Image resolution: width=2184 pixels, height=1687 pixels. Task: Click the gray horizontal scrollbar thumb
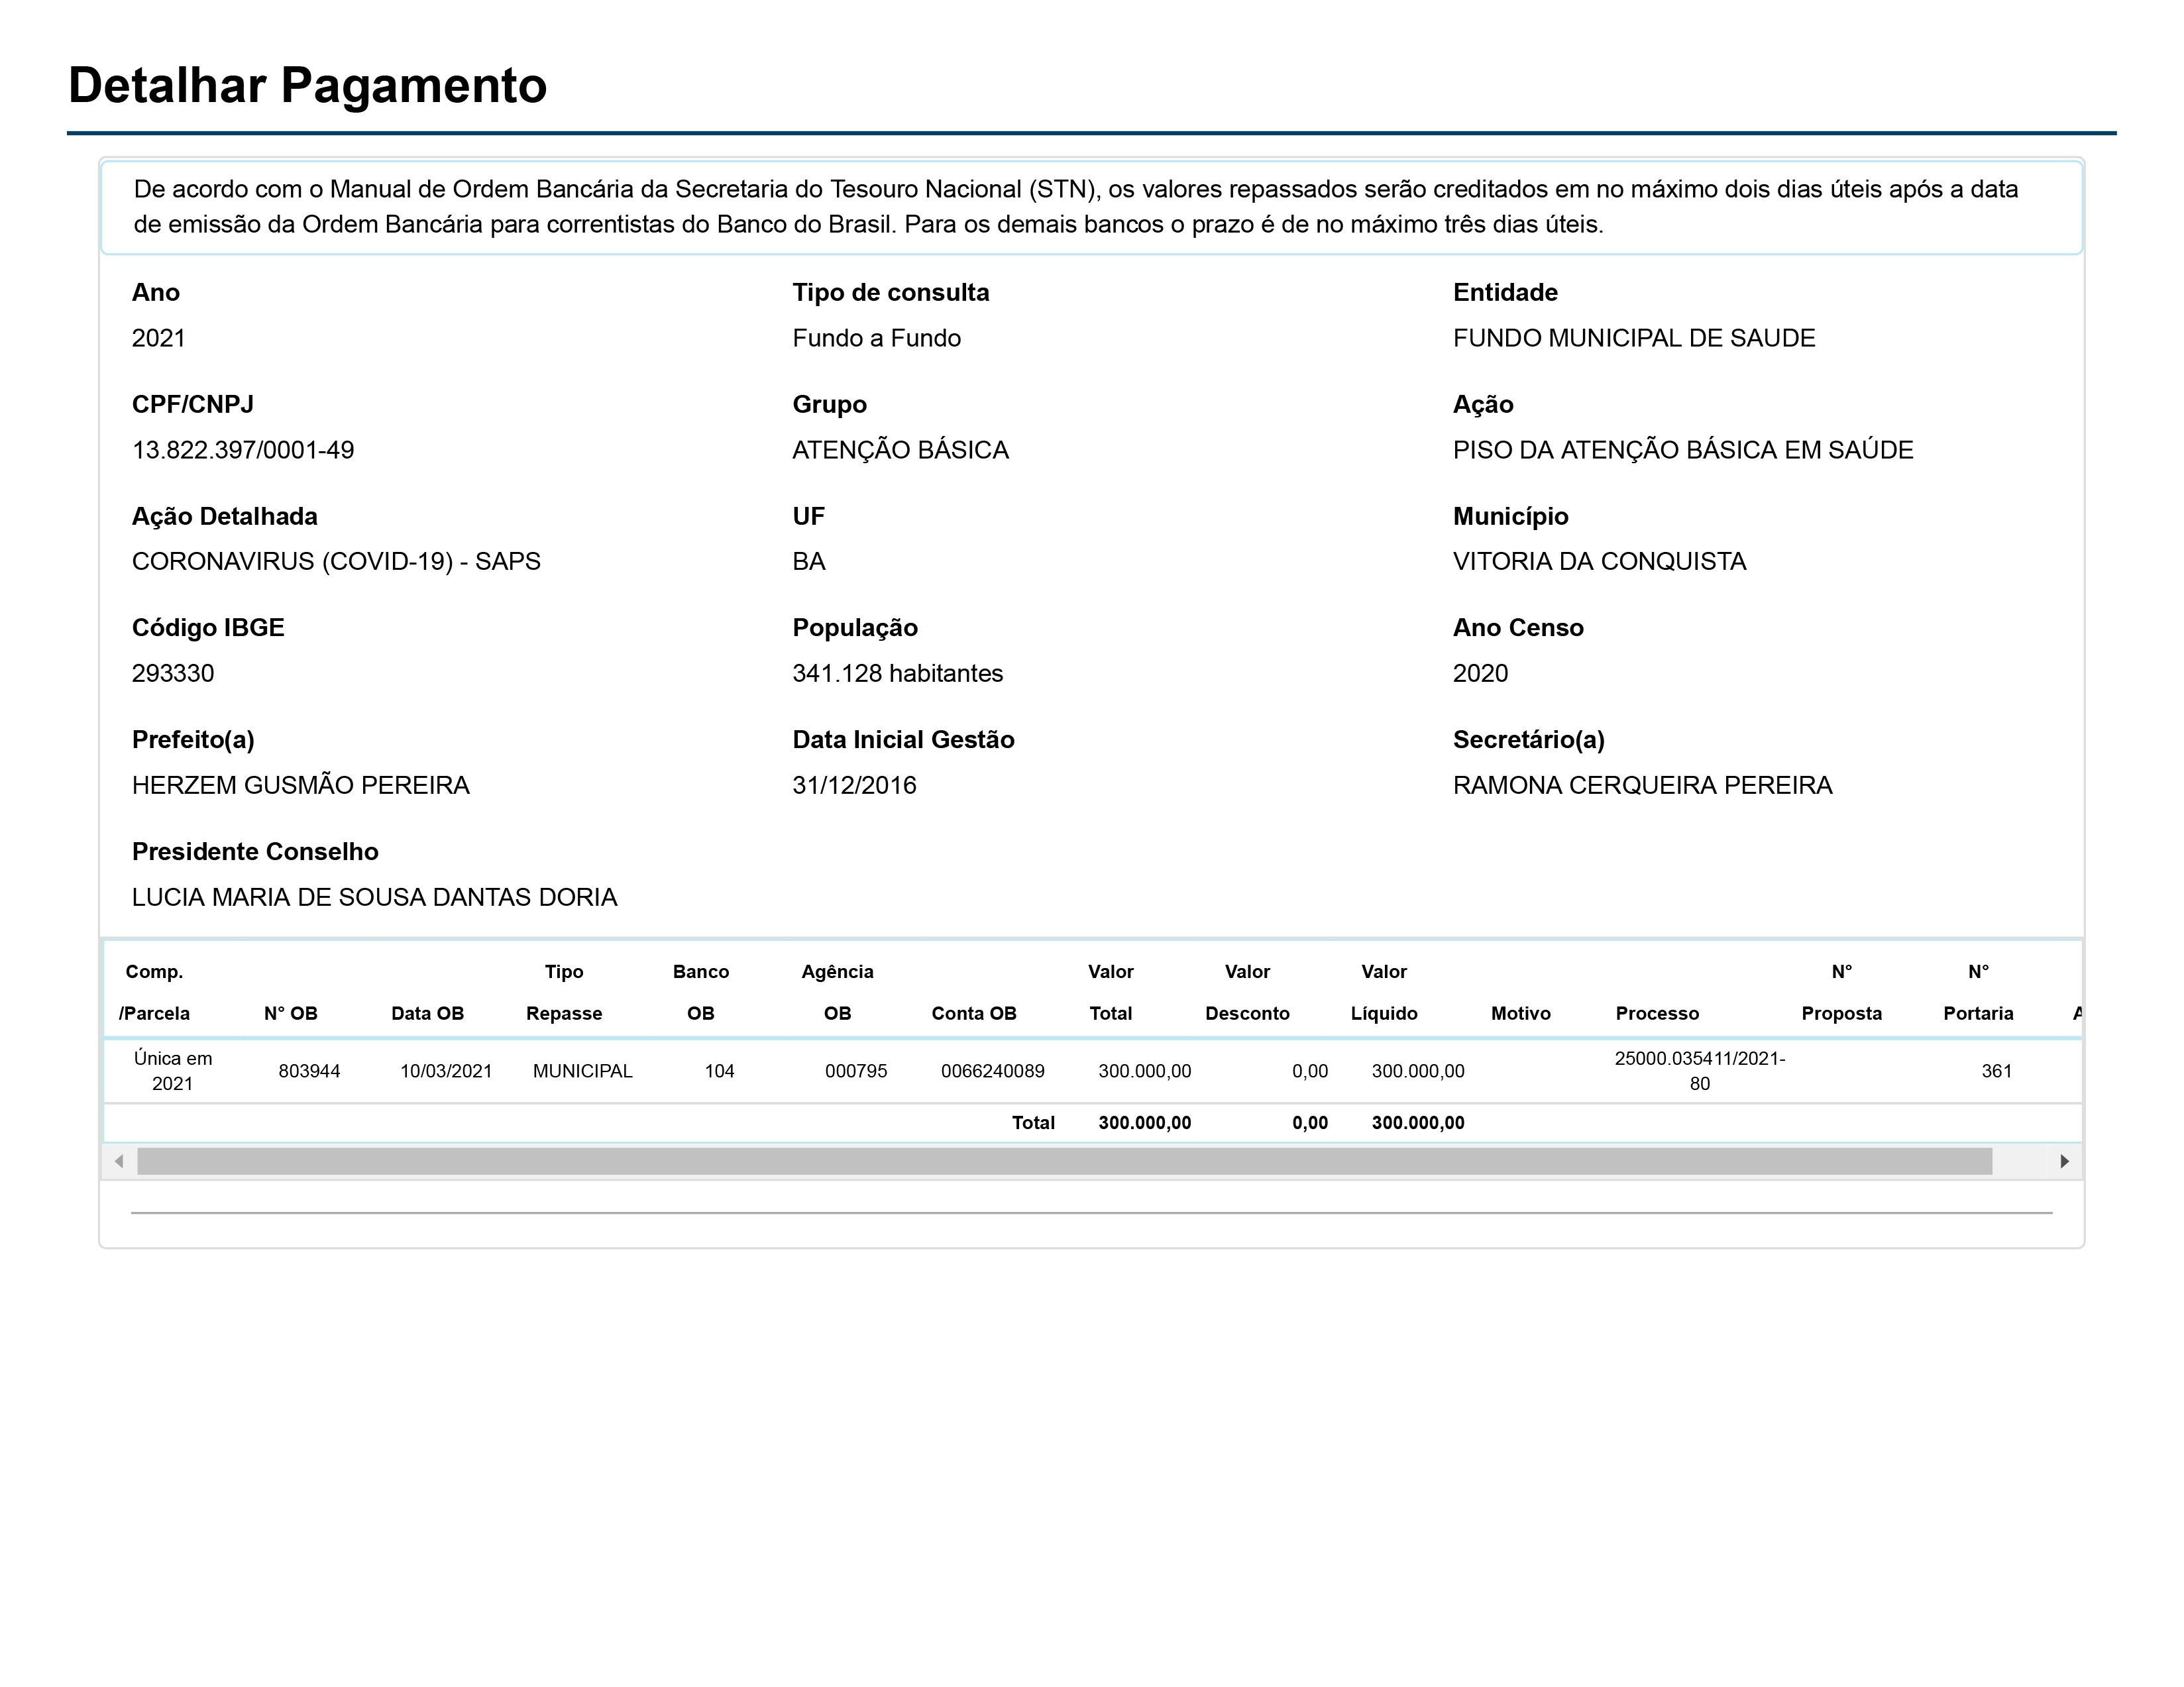tap(1064, 1161)
